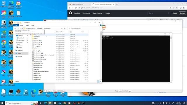This screenshot has width=187, height=105.
Task: Select avcodec-59.dll file
Action: click(38, 41)
